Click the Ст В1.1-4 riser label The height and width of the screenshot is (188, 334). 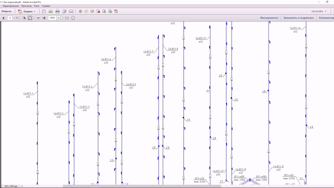click(87, 87)
